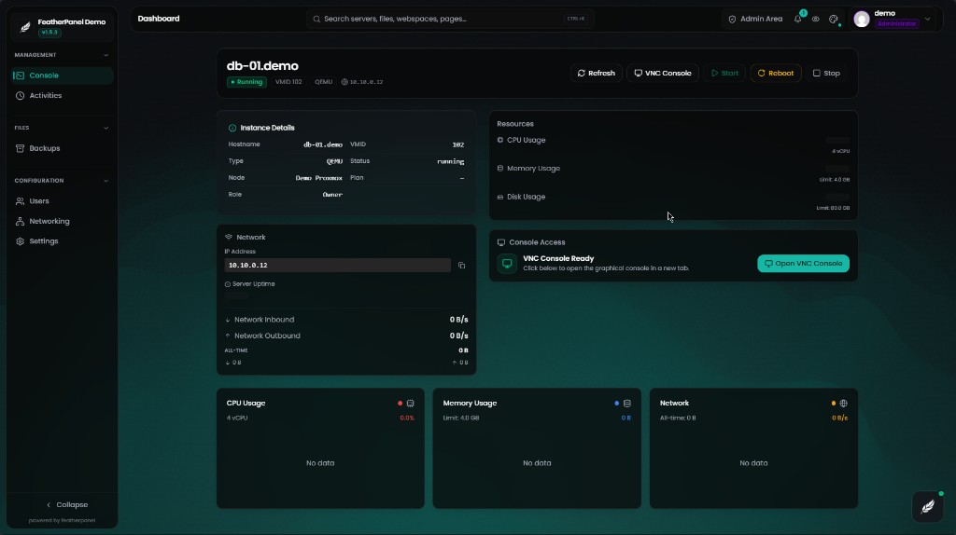
Task: Click the Network Inbound arrow icon
Action: tap(228, 320)
